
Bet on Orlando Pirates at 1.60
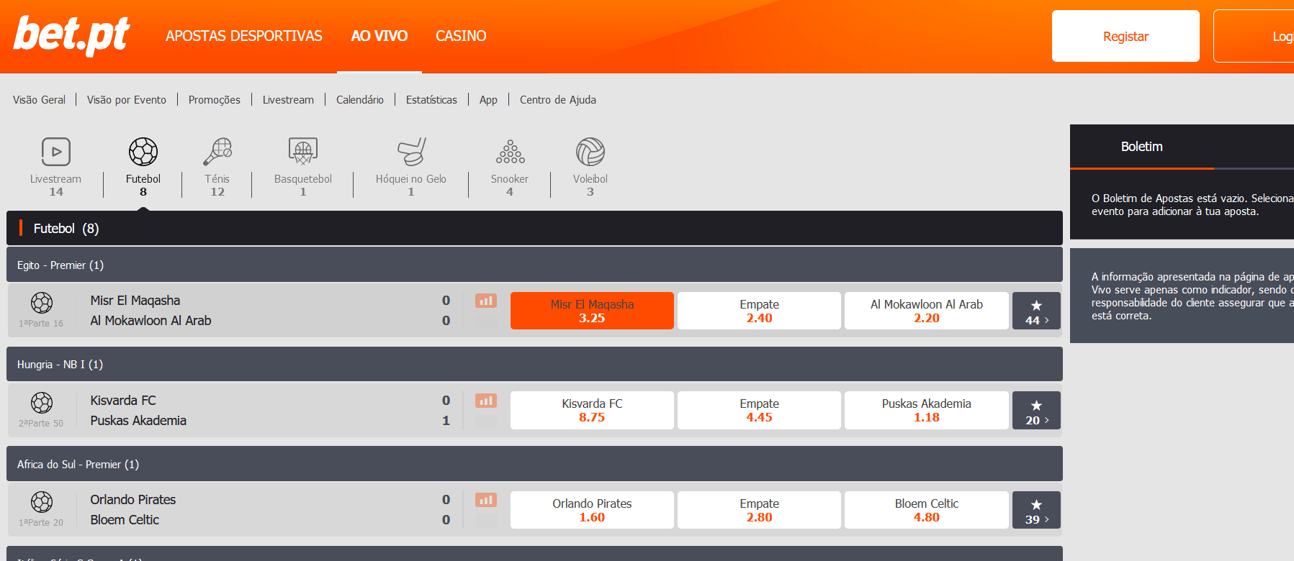click(x=592, y=510)
